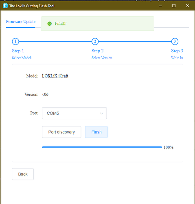Click the Port discovery button
The width and height of the screenshot is (195, 204).
(x=61, y=132)
